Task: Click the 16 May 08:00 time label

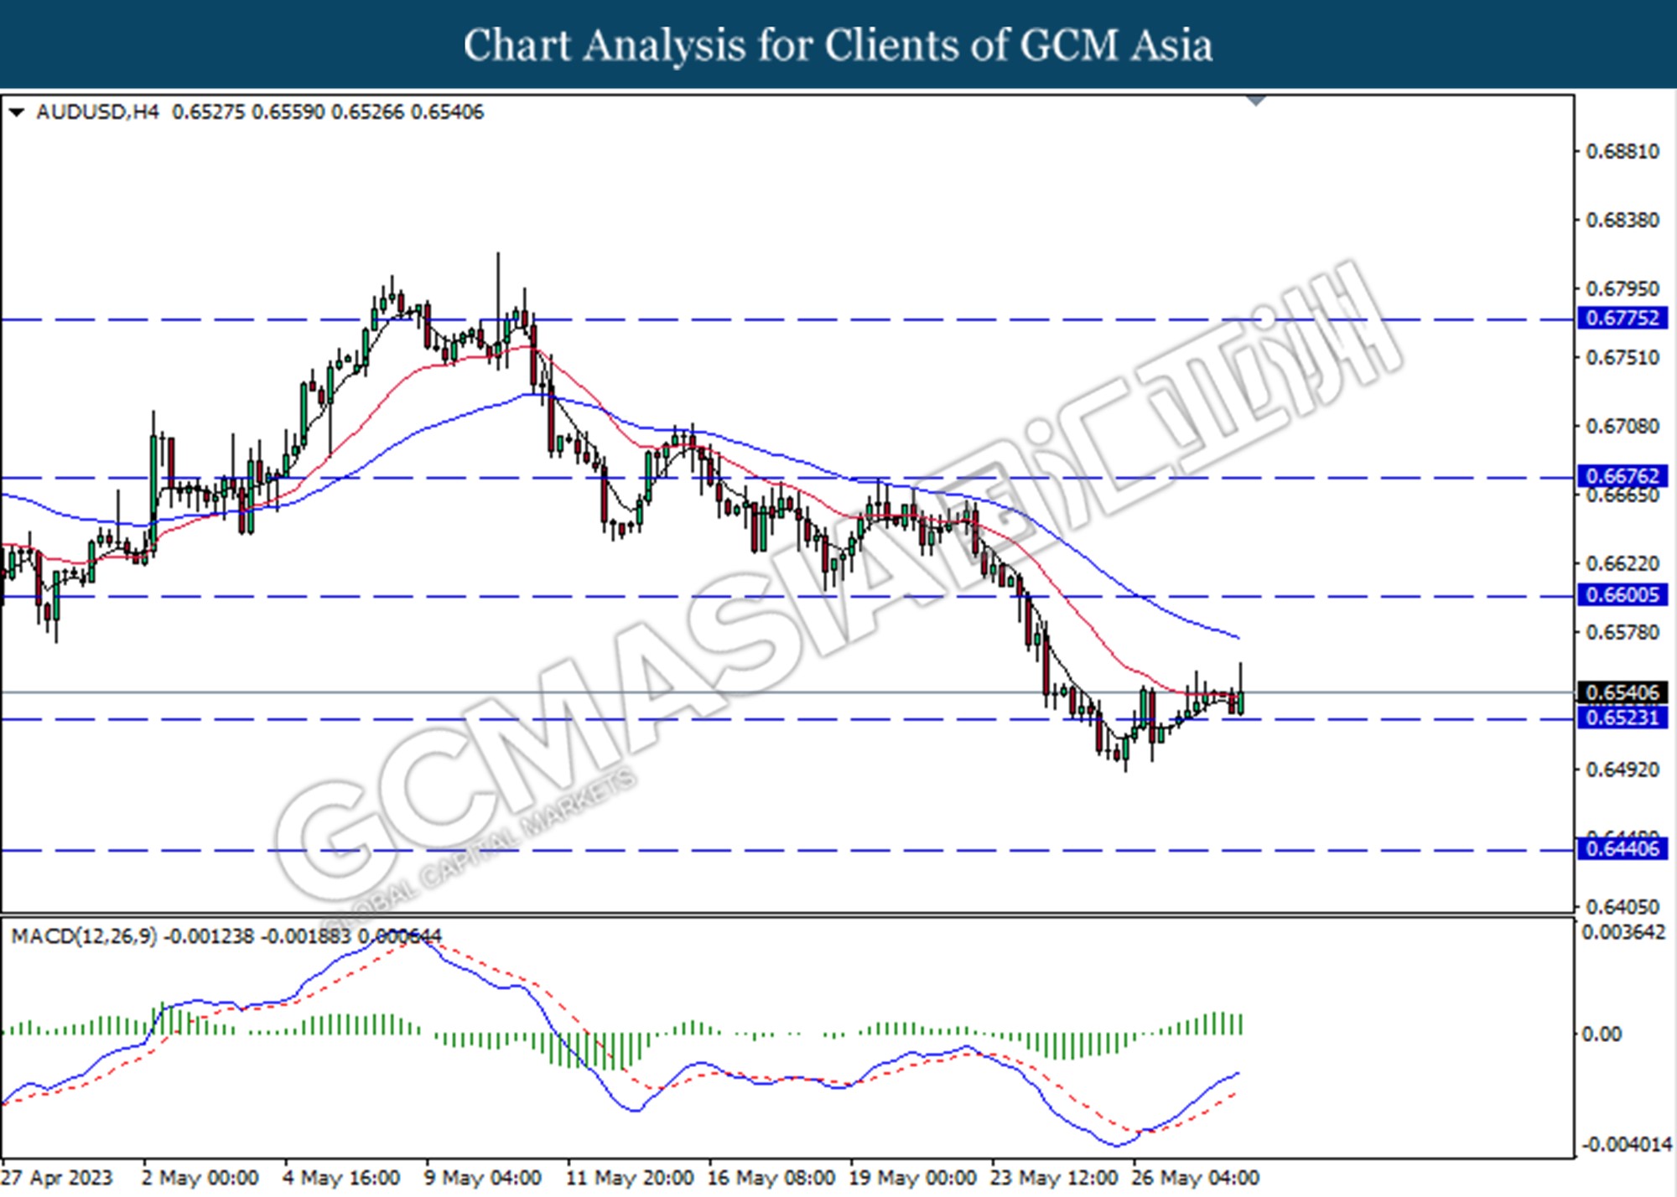Action: click(x=771, y=1178)
